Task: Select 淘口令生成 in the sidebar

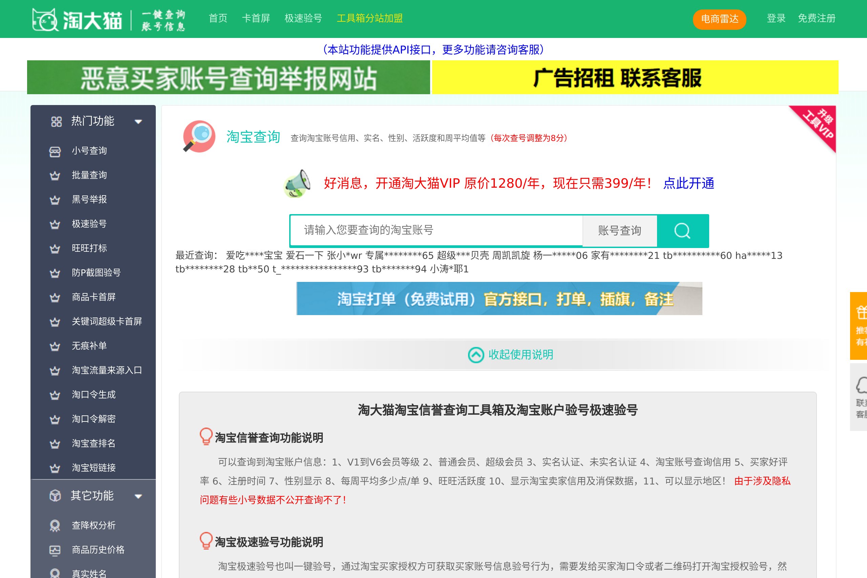Action: click(x=93, y=395)
